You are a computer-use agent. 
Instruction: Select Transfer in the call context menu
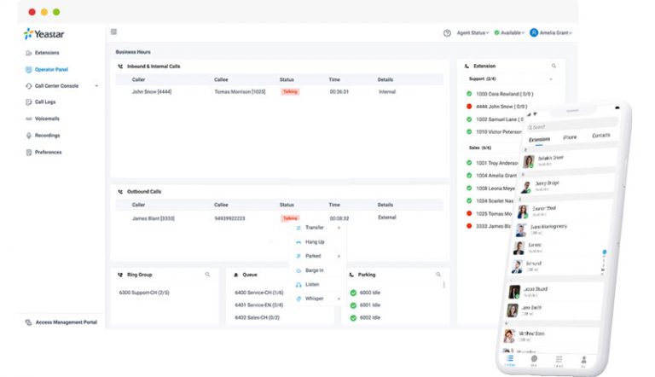[314, 228]
